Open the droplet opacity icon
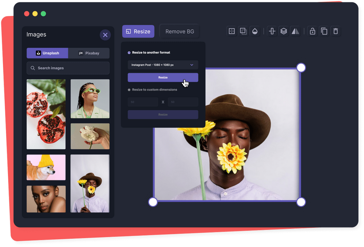The width and height of the screenshot is (364, 247). pos(255,31)
